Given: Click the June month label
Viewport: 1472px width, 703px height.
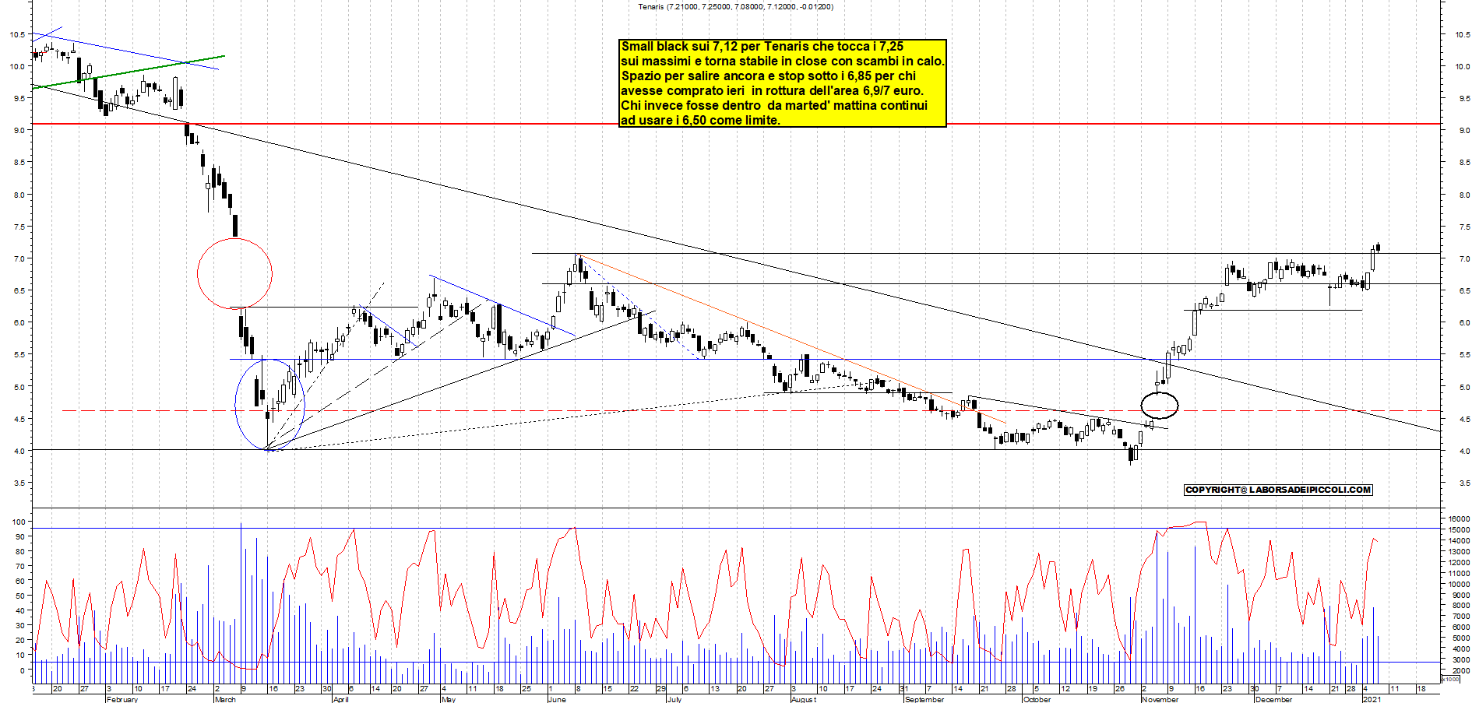Looking at the screenshot, I should [x=557, y=699].
